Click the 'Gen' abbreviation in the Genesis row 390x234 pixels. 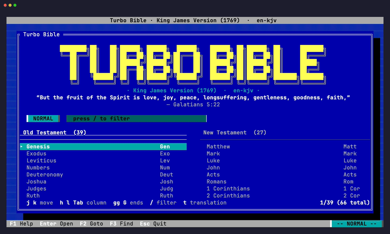coord(165,147)
